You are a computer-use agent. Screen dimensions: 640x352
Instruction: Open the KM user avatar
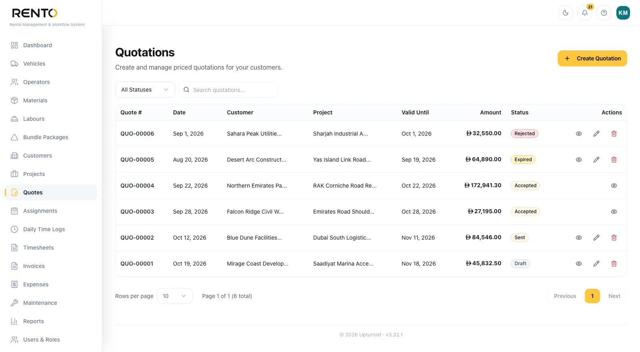(623, 13)
